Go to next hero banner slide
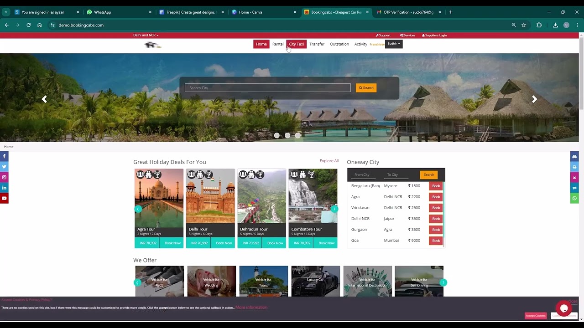The width and height of the screenshot is (584, 328). 534,99
